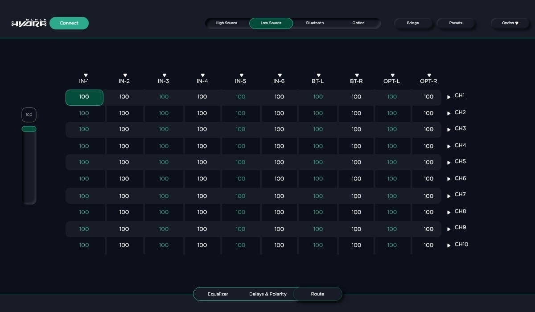
Task: Click the Black Hydra logo
Action: click(x=29, y=23)
